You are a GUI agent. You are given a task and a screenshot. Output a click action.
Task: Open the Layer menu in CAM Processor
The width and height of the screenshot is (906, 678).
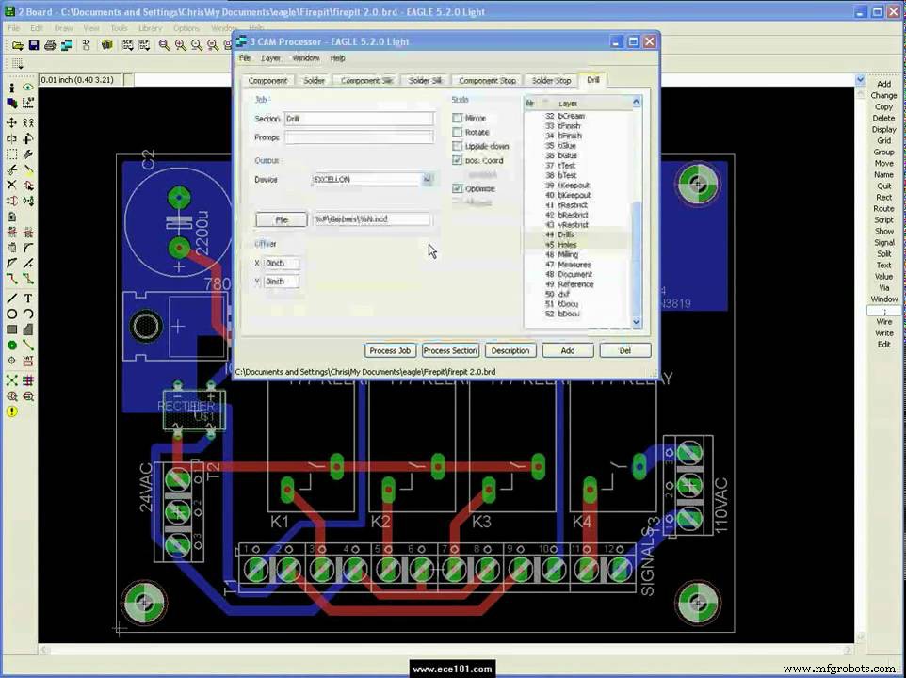(x=270, y=57)
